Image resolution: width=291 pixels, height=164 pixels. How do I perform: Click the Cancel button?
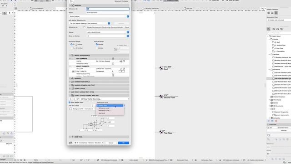[x=111, y=143]
